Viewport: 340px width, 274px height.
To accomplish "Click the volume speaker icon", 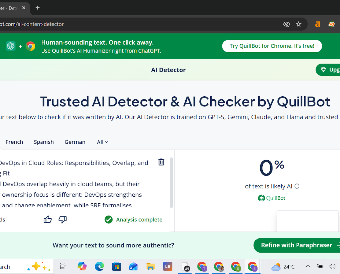I will (332, 266).
